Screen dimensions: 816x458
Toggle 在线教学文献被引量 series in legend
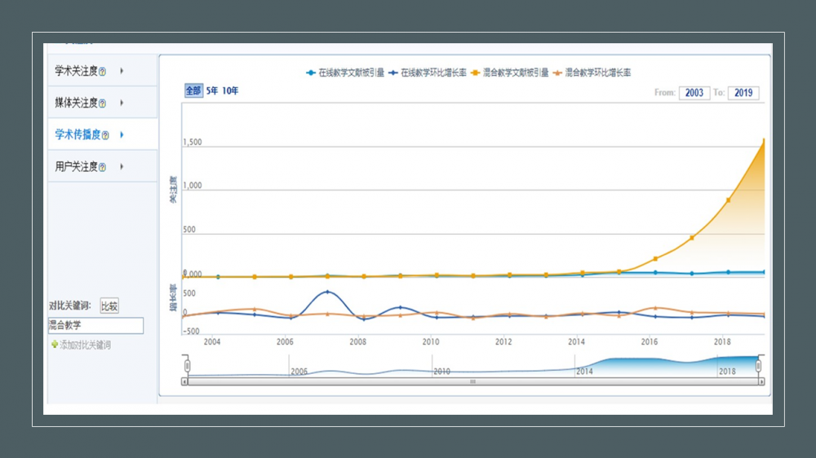(x=345, y=73)
